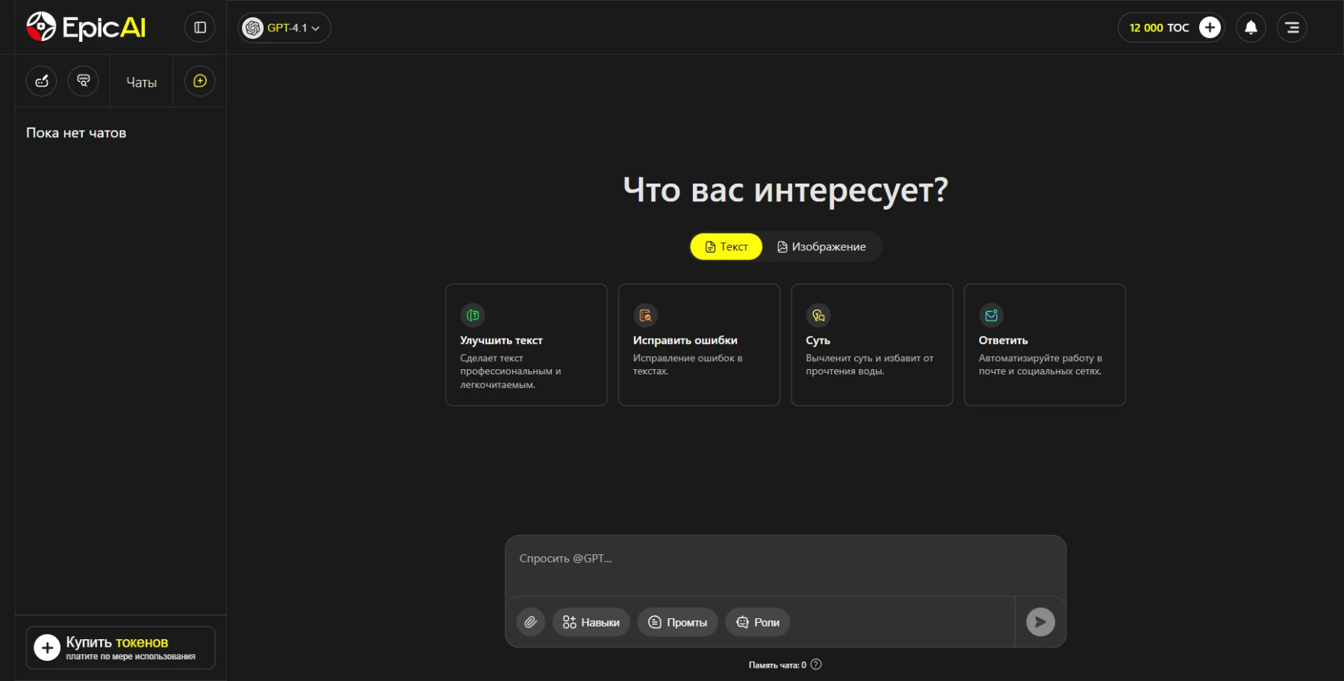The width and height of the screenshot is (1344, 681).
Task: Open the menu via the hamburger icon top-right
Action: pos(1292,28)
